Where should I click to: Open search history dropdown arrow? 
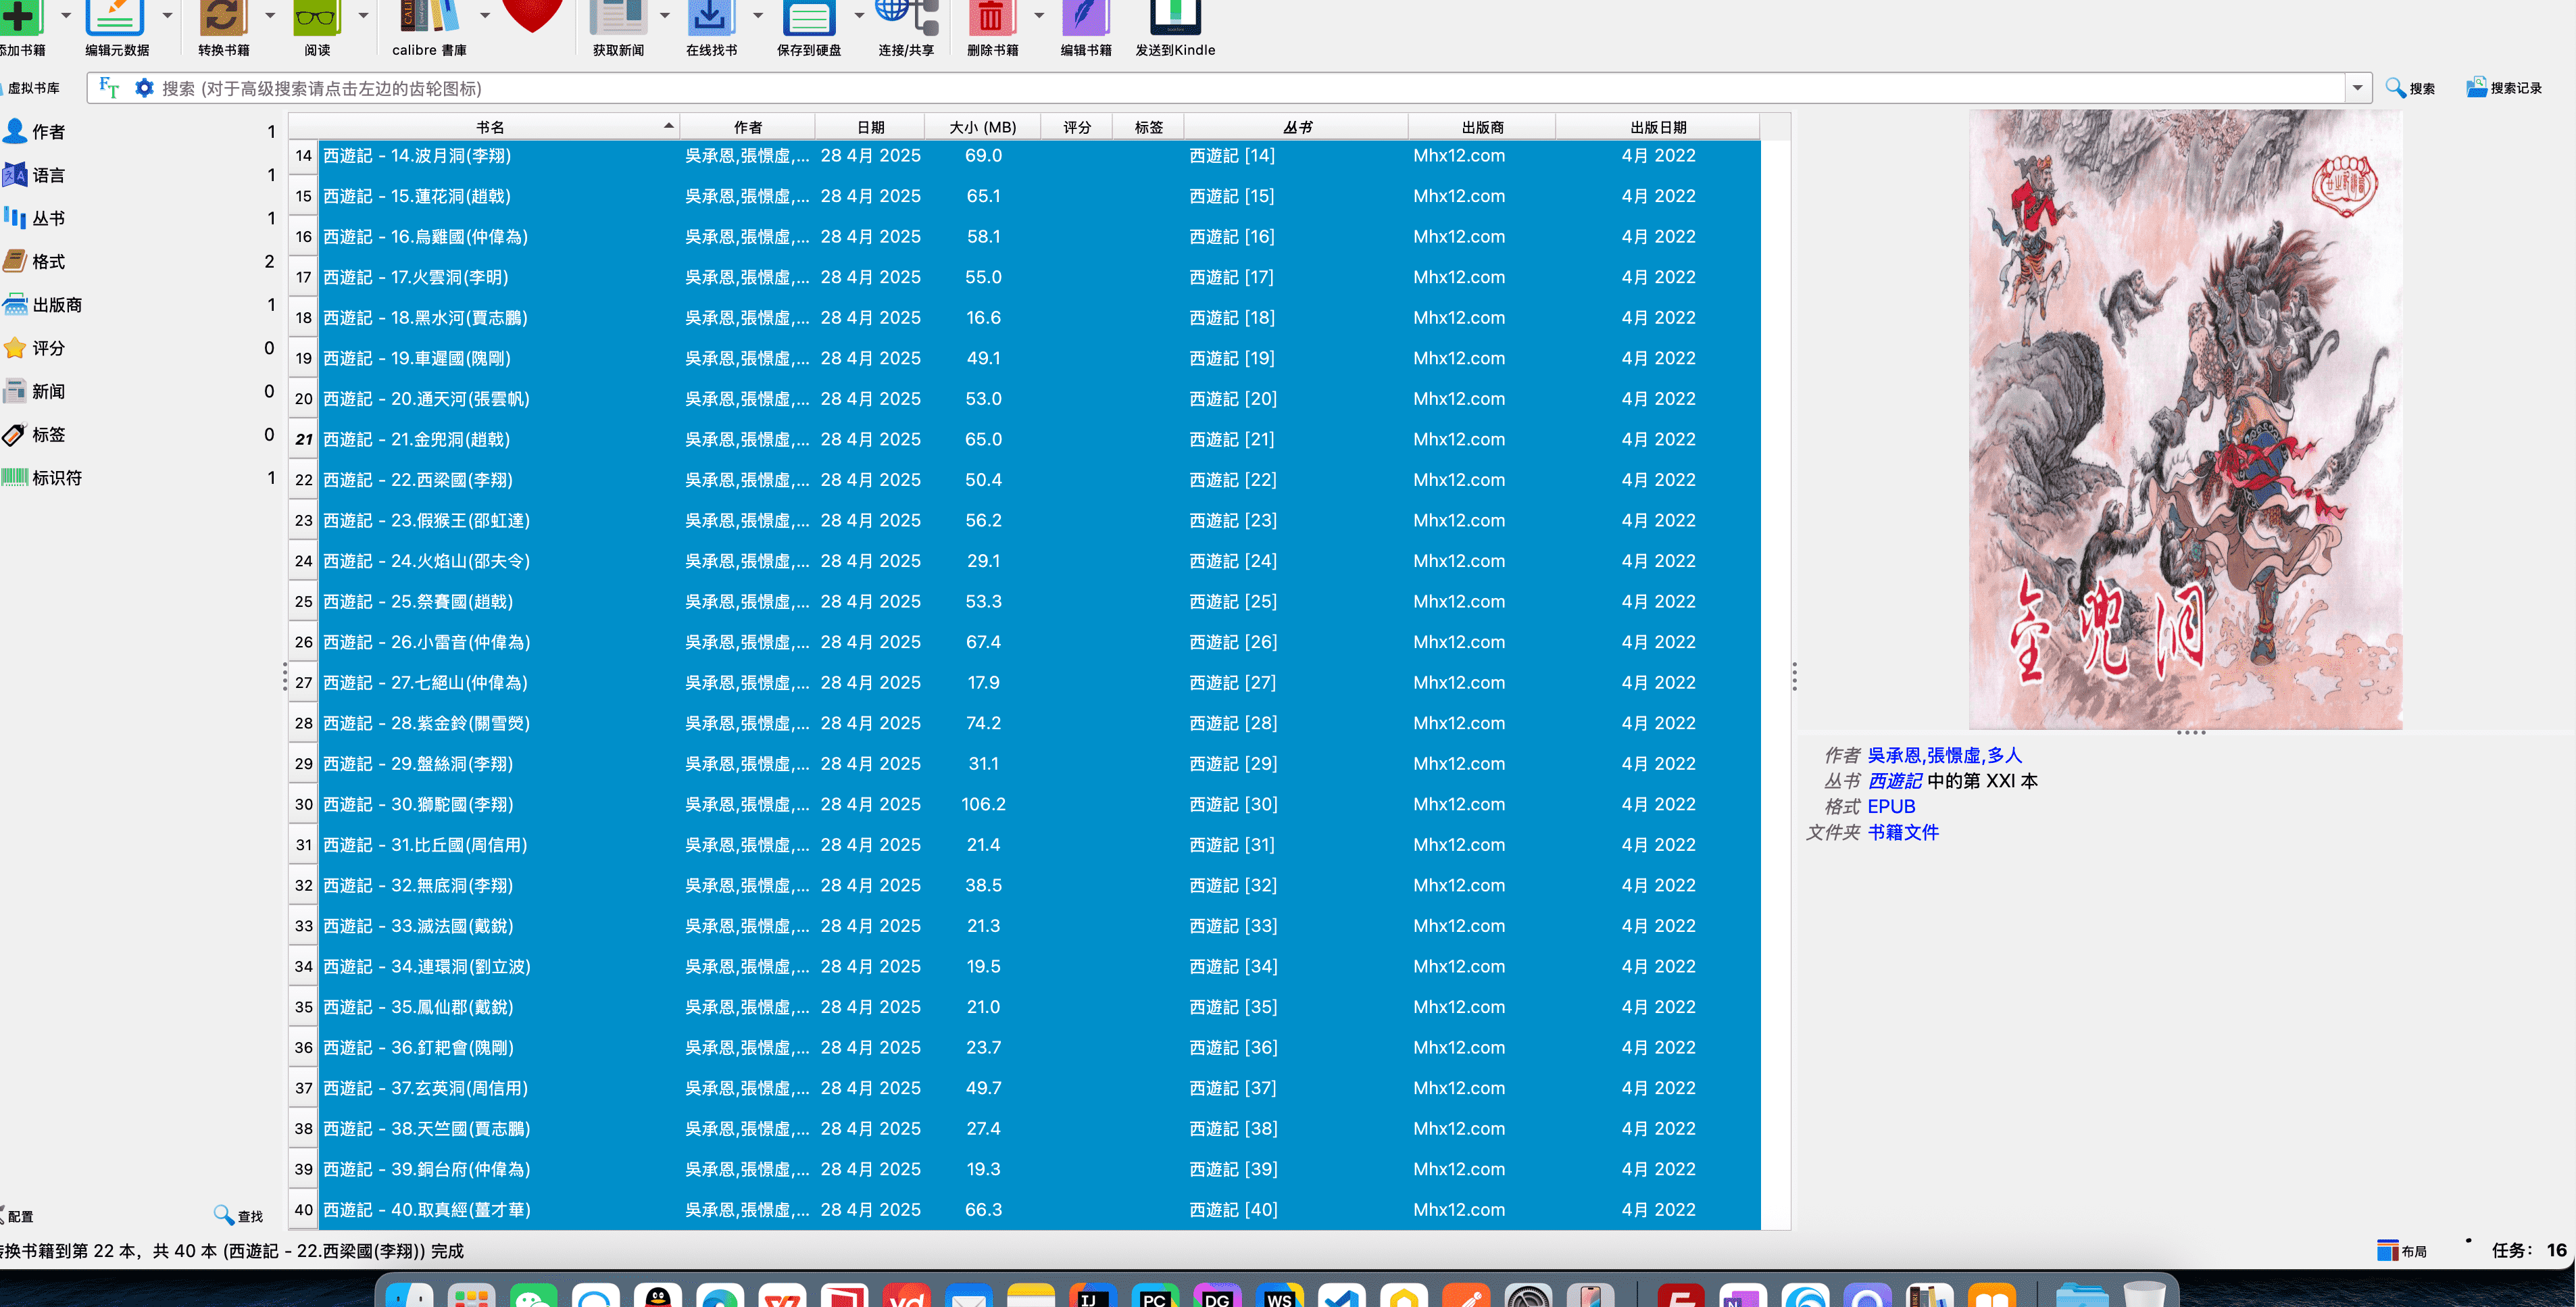[2357, 88]
